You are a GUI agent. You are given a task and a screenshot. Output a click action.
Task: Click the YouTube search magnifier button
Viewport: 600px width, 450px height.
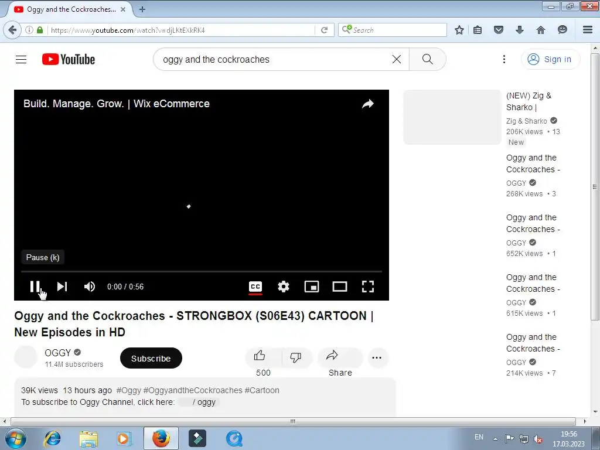tap(427, 59)
